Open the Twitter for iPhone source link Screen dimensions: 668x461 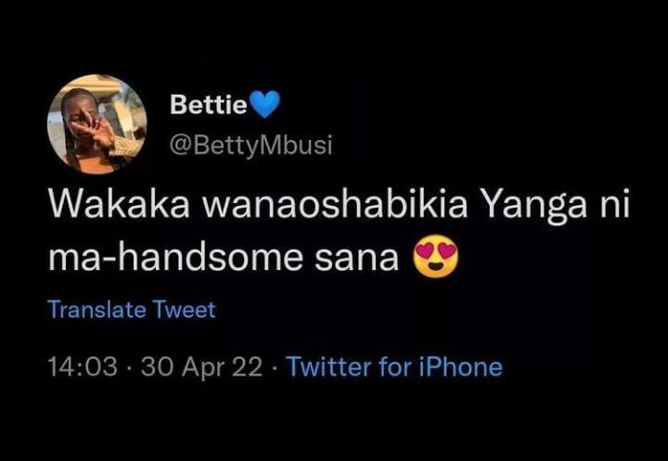395,366
